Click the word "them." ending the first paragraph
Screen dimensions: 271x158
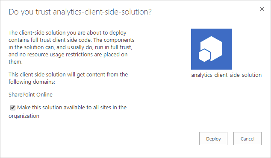15,61
